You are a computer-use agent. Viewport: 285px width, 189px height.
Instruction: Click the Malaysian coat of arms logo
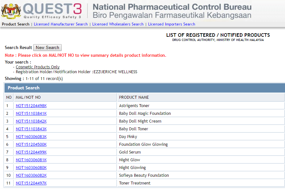click(11, 11)
